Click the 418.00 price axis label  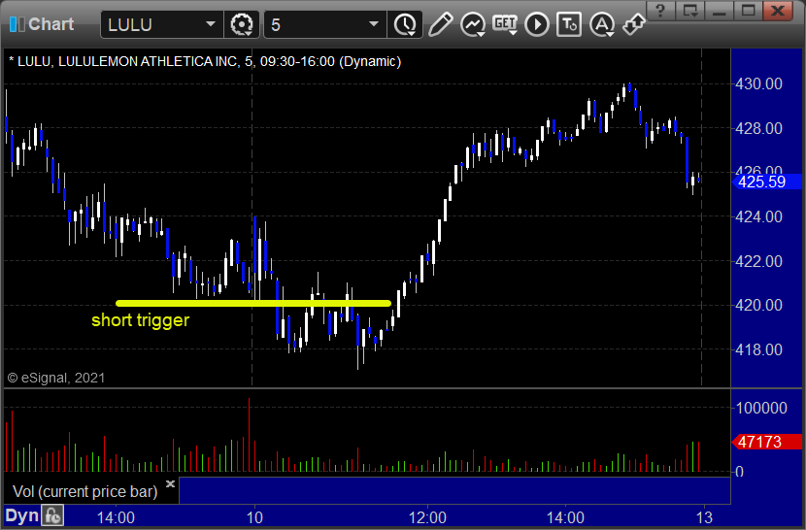(x=758, y=349)
